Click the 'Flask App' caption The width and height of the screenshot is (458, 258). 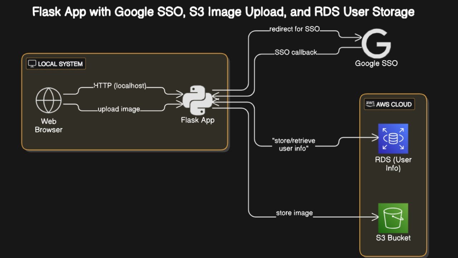pyautogui.click(x=198, y=120)
